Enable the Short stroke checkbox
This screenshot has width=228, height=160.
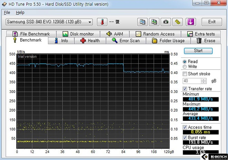[185, 74]
